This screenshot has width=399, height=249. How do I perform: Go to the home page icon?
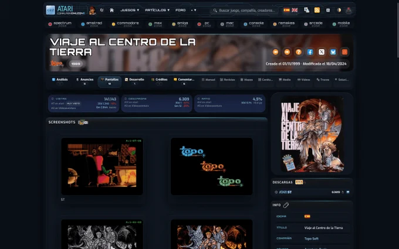[x=111, y=10]
